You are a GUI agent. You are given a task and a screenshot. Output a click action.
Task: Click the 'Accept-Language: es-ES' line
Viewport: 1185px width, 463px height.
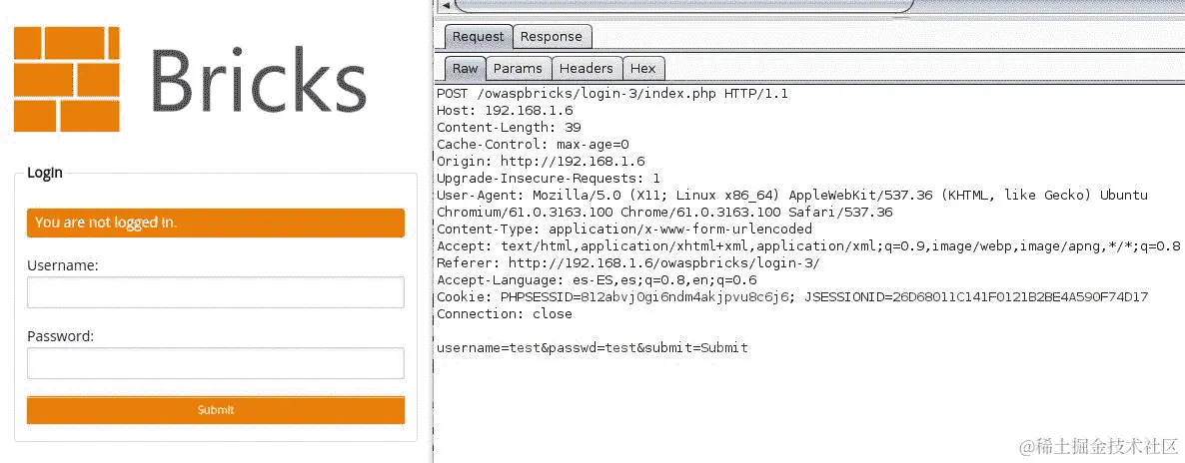click(x=596, y=279)
